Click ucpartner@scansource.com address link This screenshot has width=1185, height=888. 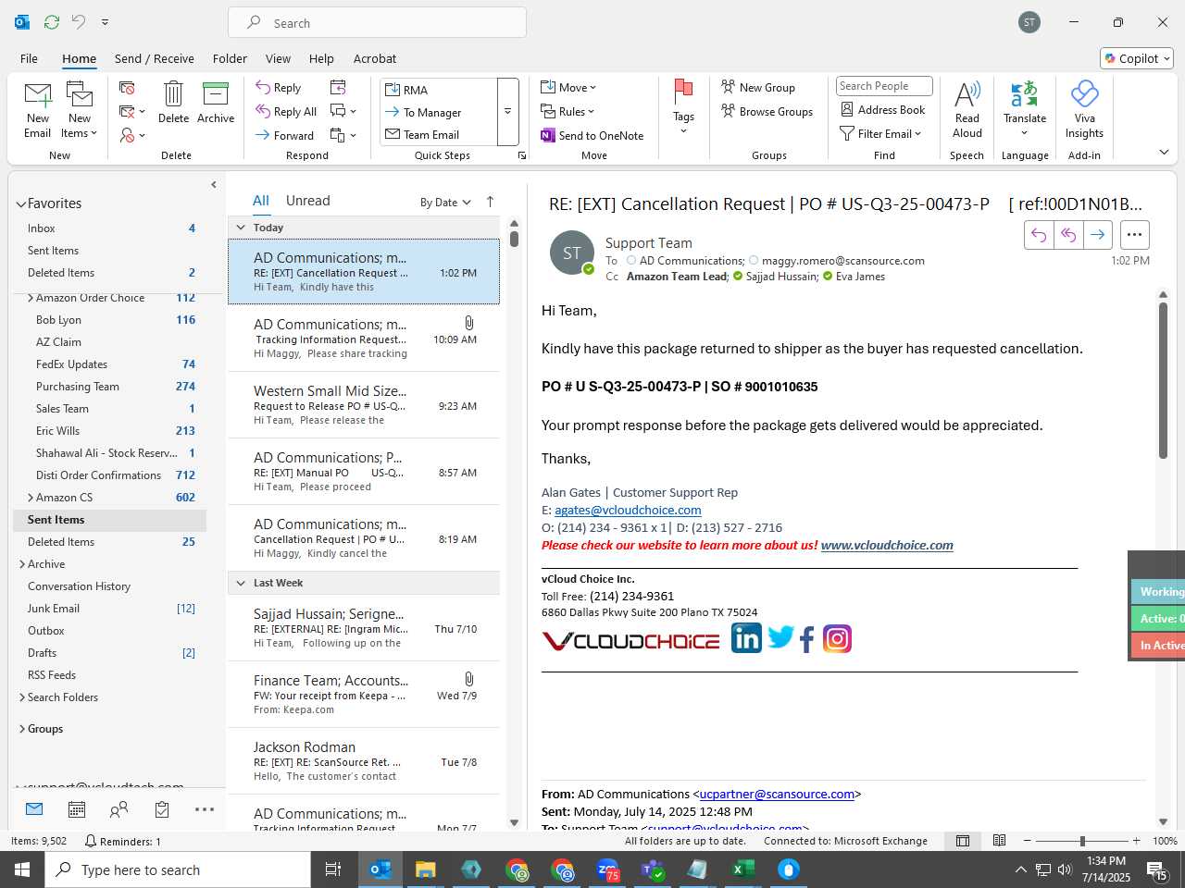pyautogui.click(x=777, y=794)
